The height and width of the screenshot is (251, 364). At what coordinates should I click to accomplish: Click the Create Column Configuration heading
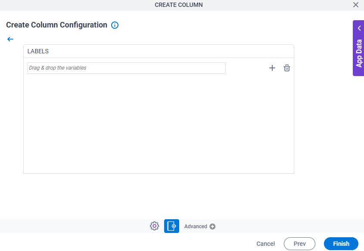(56, 25)
